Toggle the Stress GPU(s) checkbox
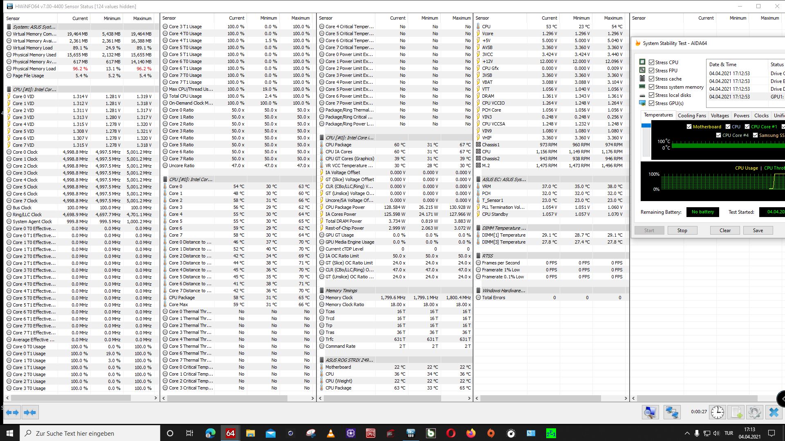The image size is (785, 441). pos(652,103)
